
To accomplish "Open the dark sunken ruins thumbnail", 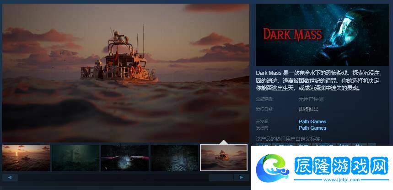I will [x=174, y=158].
